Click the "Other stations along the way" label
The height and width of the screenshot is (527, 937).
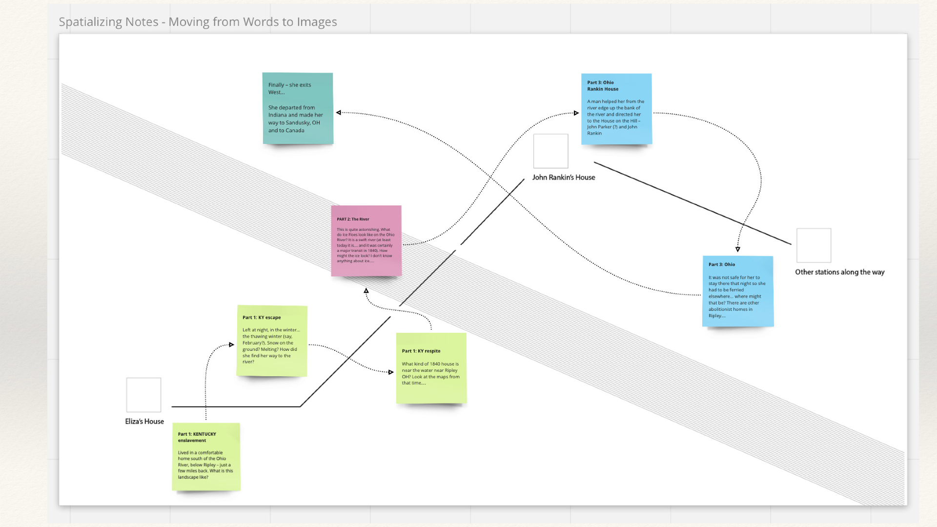point(839,272)
